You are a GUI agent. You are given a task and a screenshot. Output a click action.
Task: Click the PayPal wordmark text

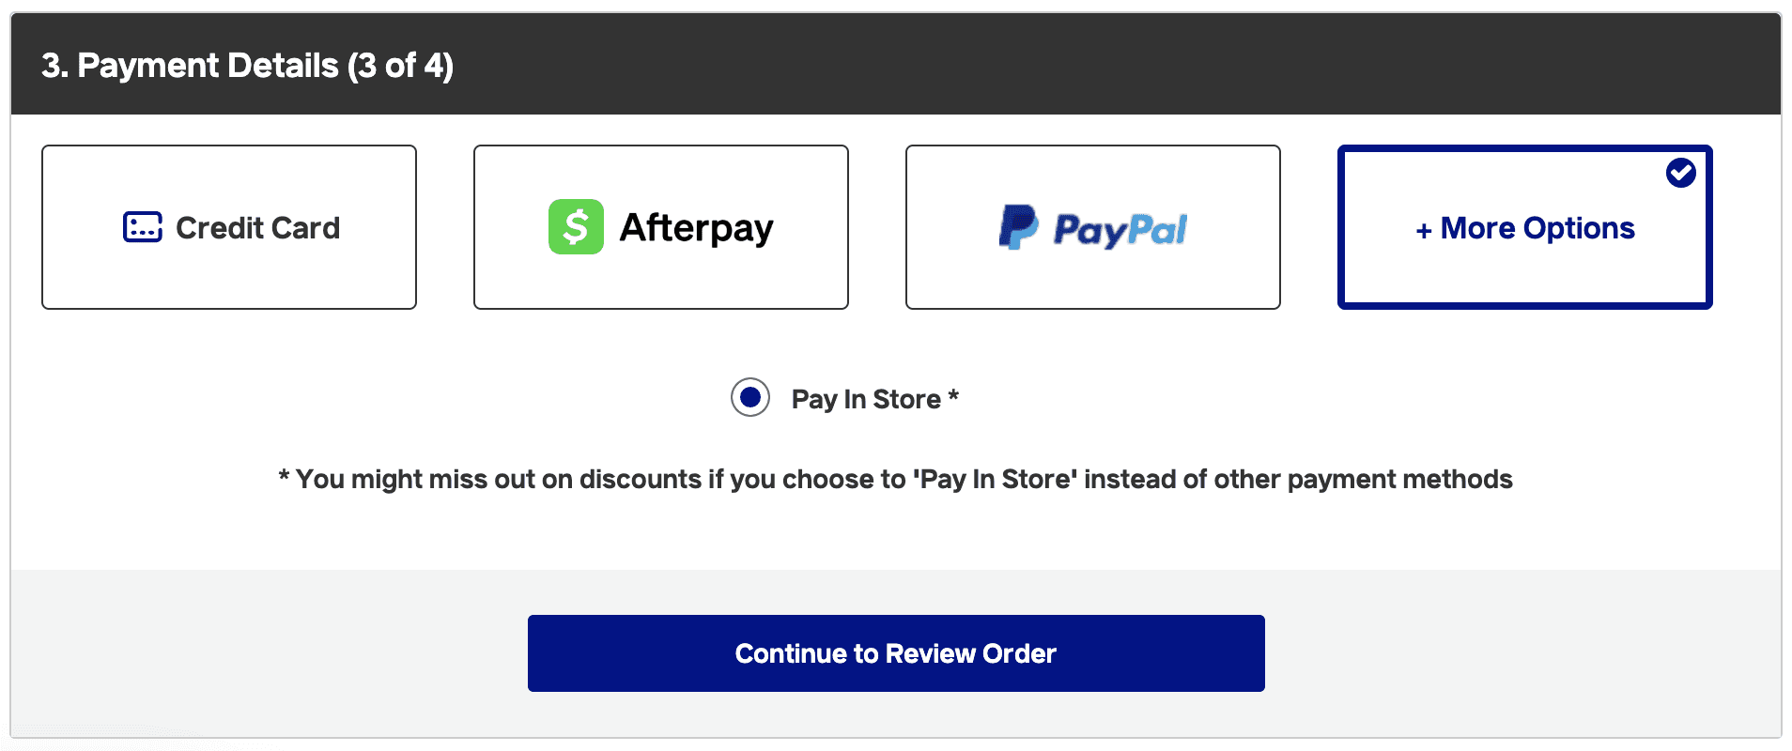(1120, 230)
